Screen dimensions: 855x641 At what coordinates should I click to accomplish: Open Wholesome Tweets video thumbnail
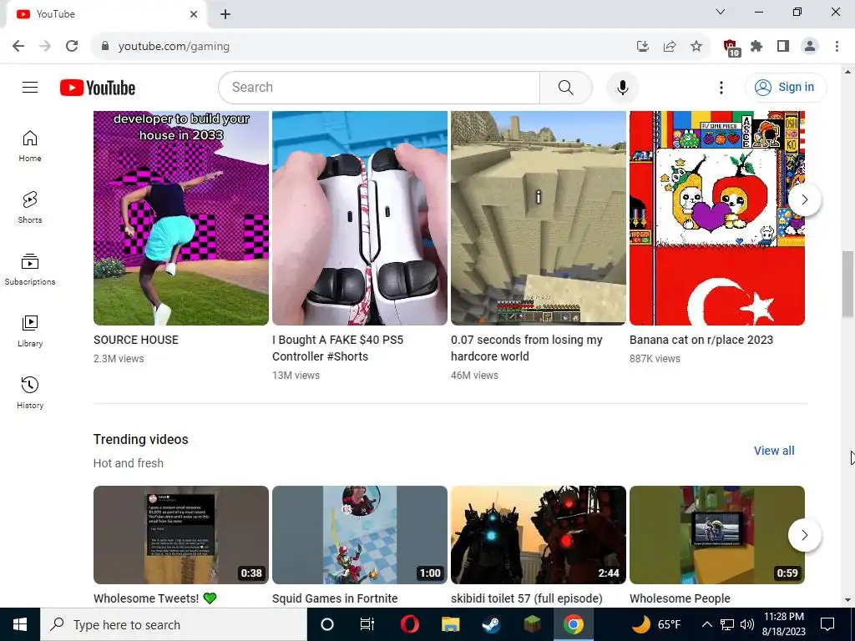pos(181,535)
